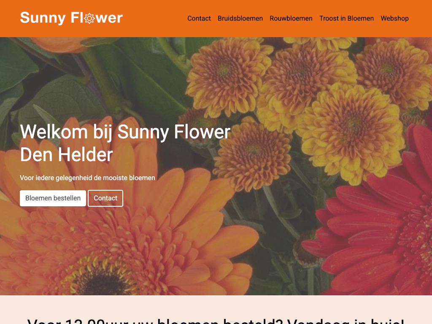Go to the Bruidsbloemen menu item
This screenshot has width=432, height=324.
(x=240, y=19)
